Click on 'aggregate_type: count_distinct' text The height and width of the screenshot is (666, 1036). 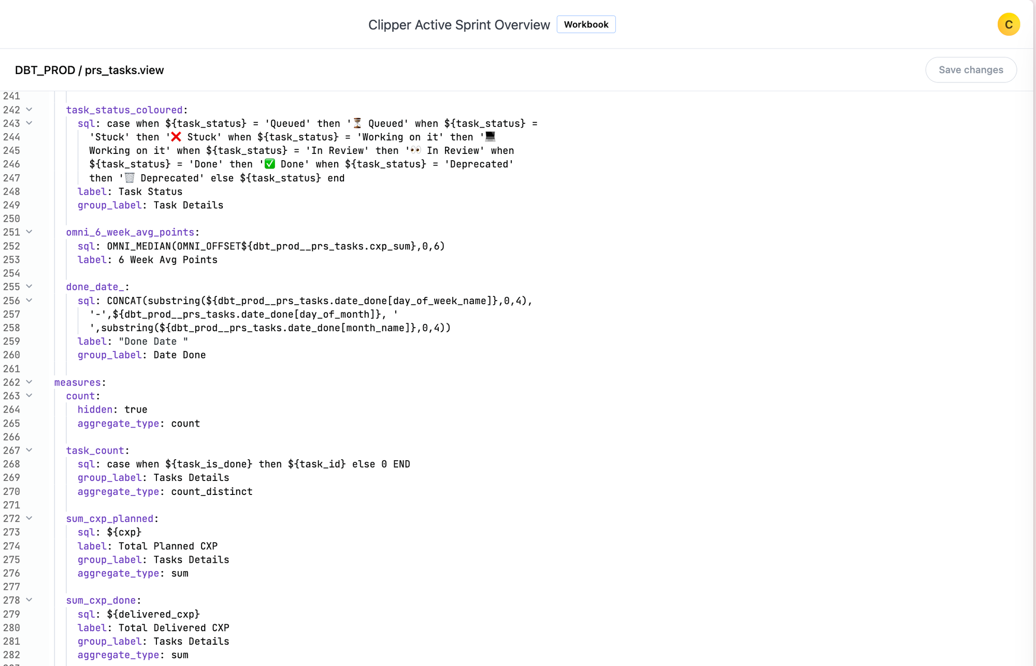pyautogui.click(x=165, y=491)
